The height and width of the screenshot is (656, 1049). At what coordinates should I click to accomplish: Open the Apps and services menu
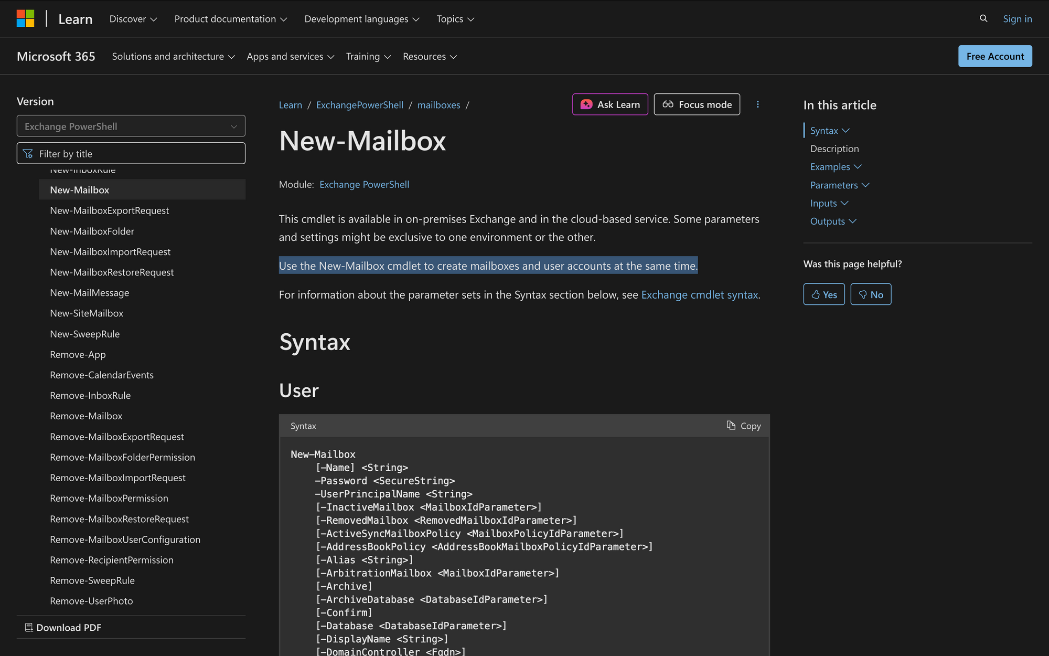[290, 57]
